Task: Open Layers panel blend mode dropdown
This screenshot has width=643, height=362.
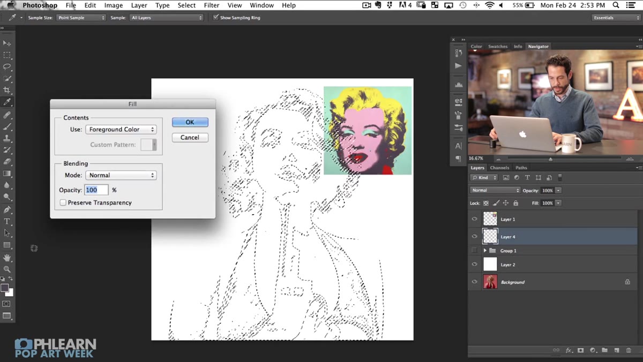Action: pos(495,190)
